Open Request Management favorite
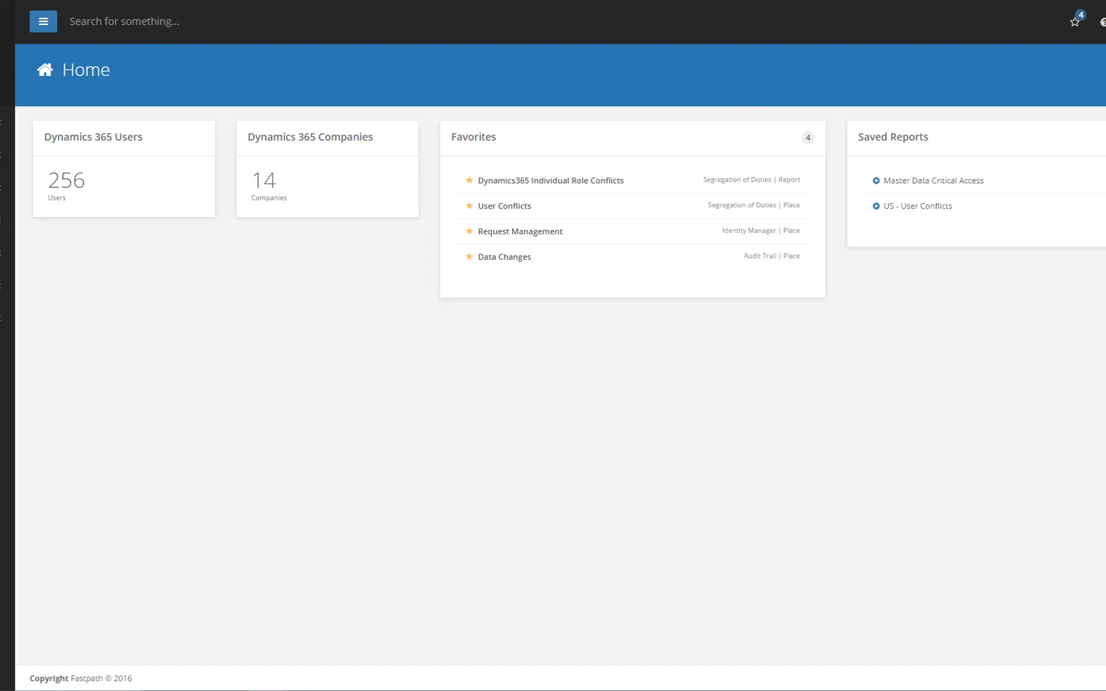Image resolution: width=1106 pixels, height=691 pixels. coord(520,231)
